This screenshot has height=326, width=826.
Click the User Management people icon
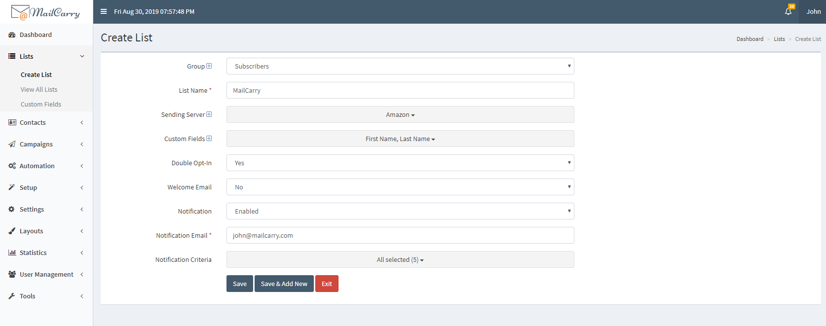click(12, 274)
